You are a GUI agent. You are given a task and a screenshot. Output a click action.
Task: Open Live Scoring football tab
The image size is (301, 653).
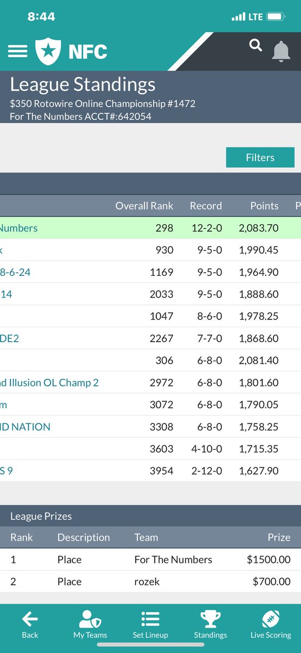[x=271, y=624]
